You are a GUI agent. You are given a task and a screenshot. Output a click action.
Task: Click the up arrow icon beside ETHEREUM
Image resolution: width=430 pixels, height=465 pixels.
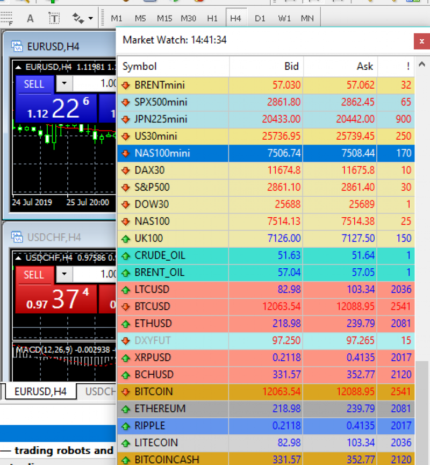(x=126, y=409)
